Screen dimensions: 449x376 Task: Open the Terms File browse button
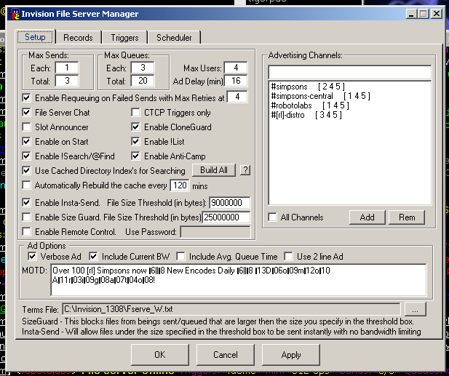pyautogui.click(x=415, y=308)
